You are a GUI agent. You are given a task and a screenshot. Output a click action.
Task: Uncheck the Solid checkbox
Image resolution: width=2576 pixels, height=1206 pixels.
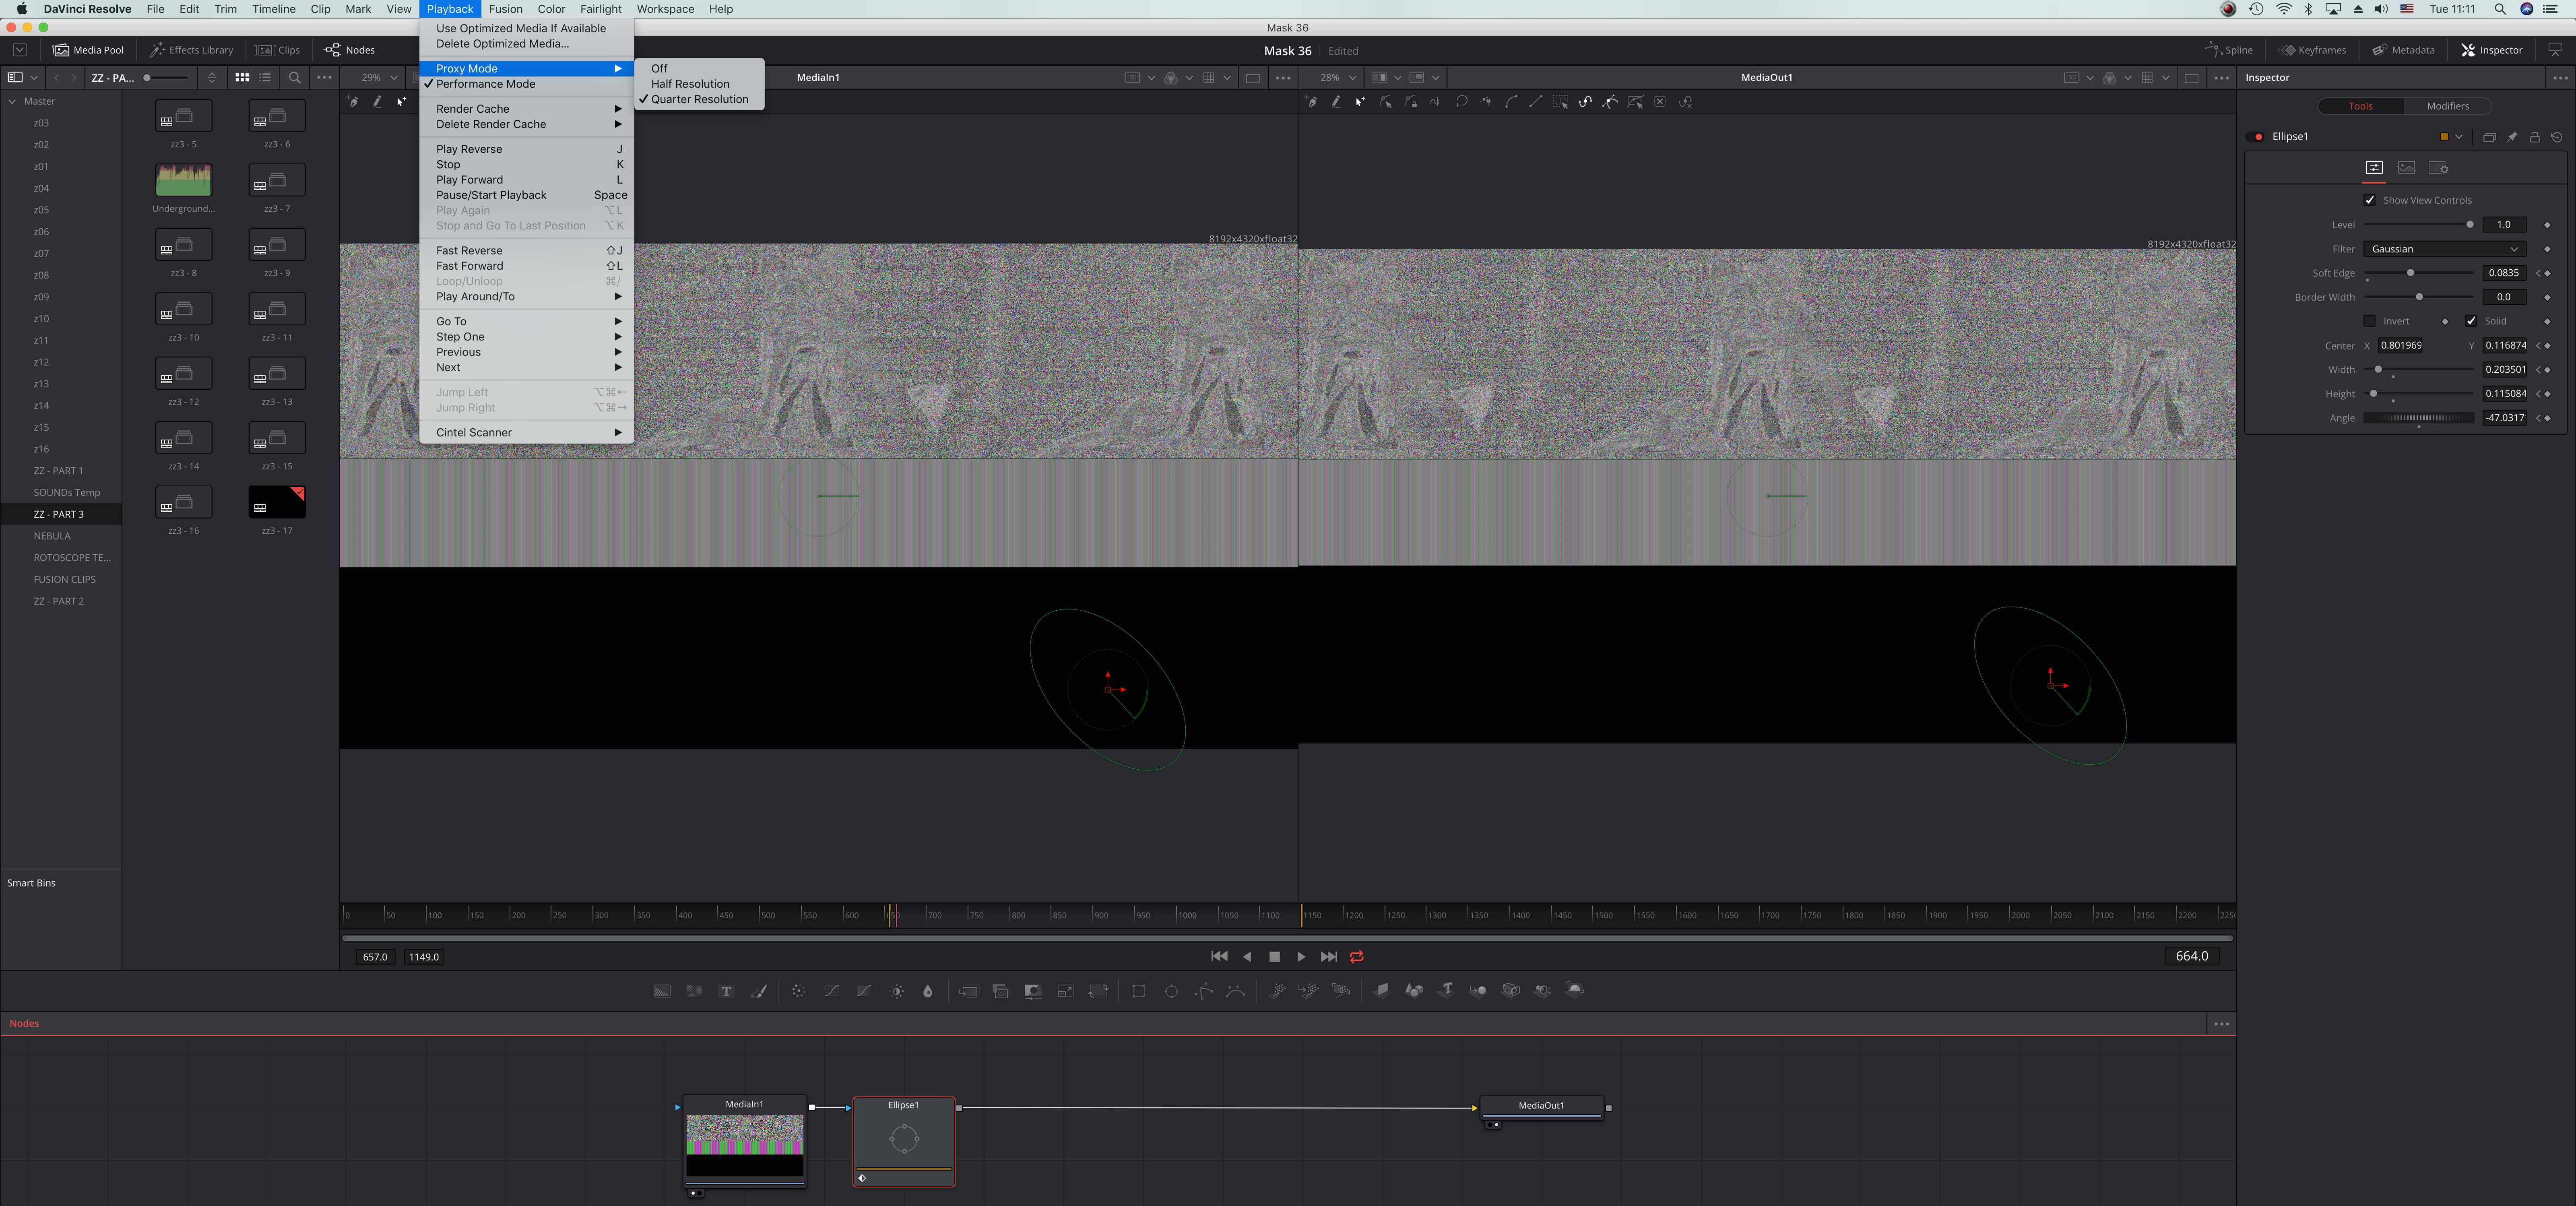point(2471,321)
